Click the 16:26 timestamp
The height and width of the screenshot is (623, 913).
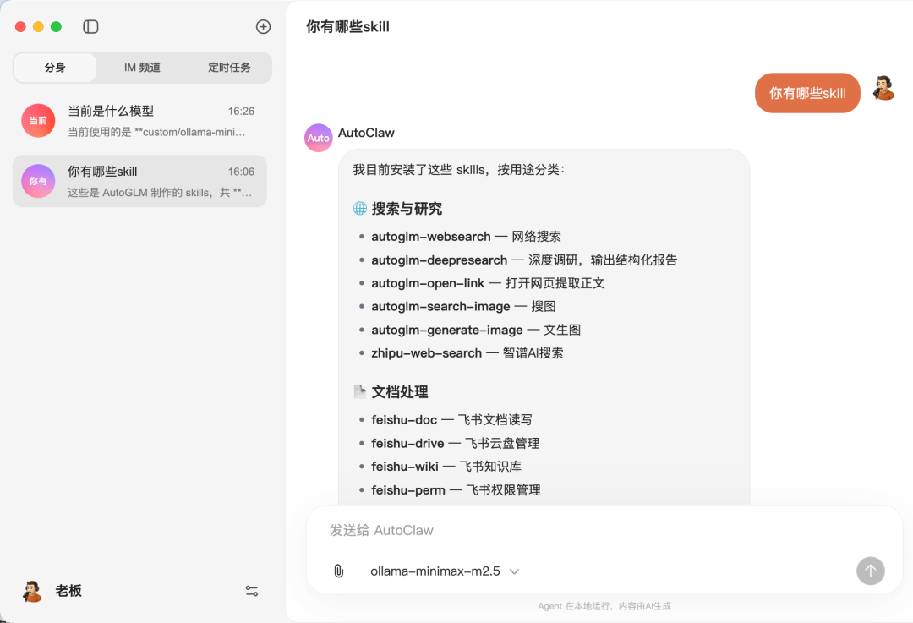pos(241,112)
